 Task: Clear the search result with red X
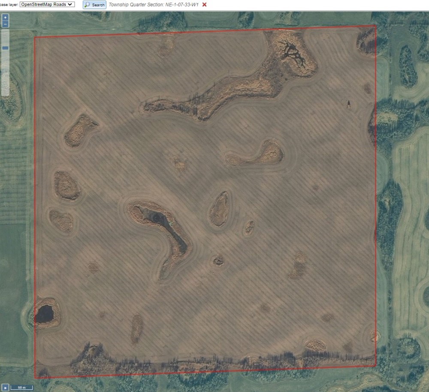coord(204,4)
